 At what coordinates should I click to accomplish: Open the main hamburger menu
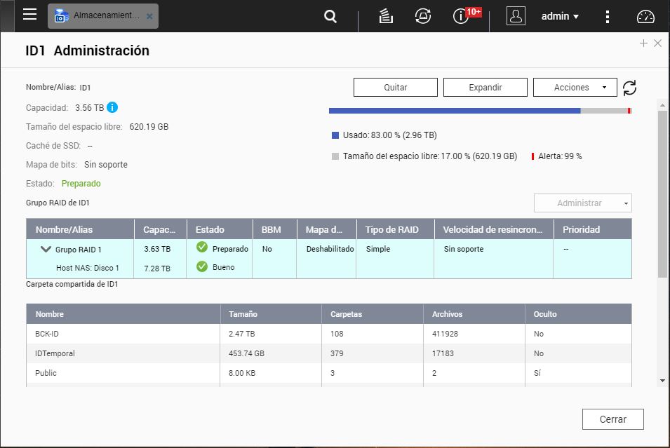pos(29,15)
